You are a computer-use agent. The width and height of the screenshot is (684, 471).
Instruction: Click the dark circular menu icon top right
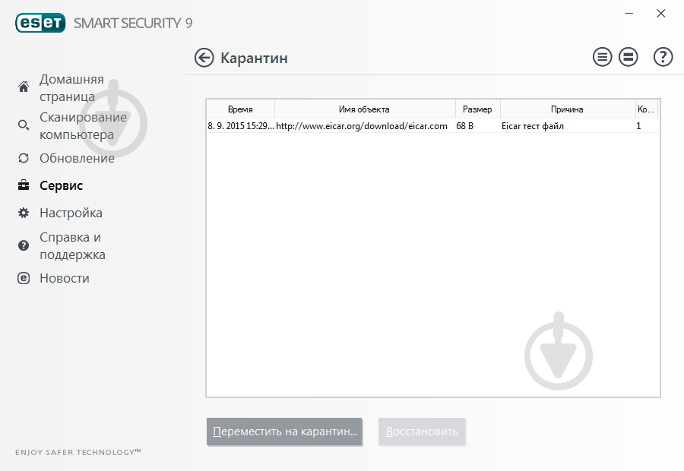point(628,56)
